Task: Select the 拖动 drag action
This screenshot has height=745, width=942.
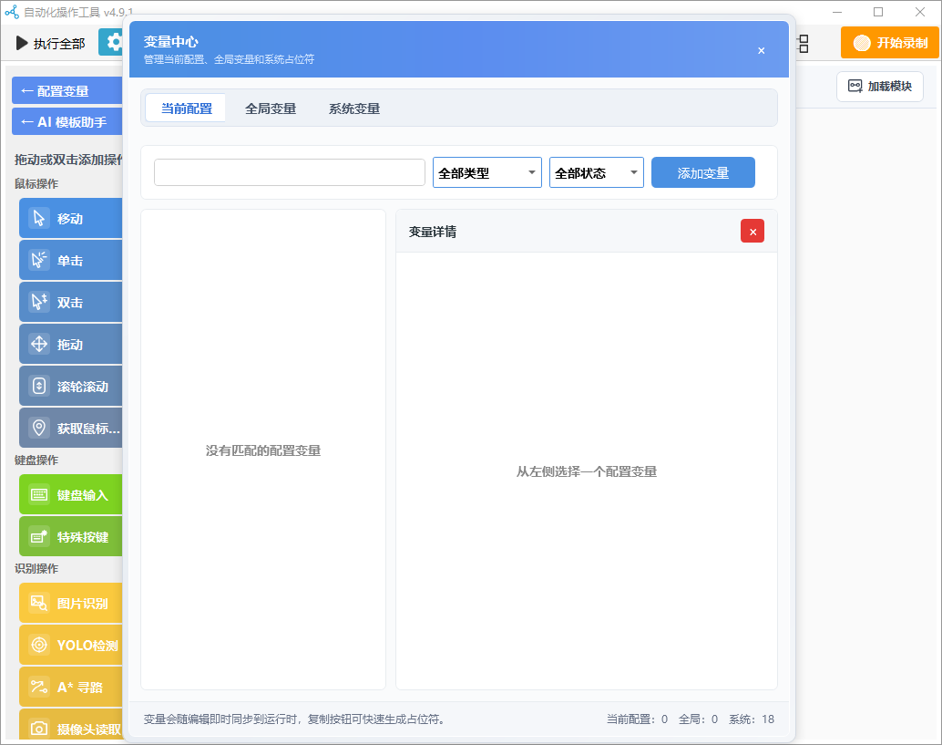Action: pos(71,345)
